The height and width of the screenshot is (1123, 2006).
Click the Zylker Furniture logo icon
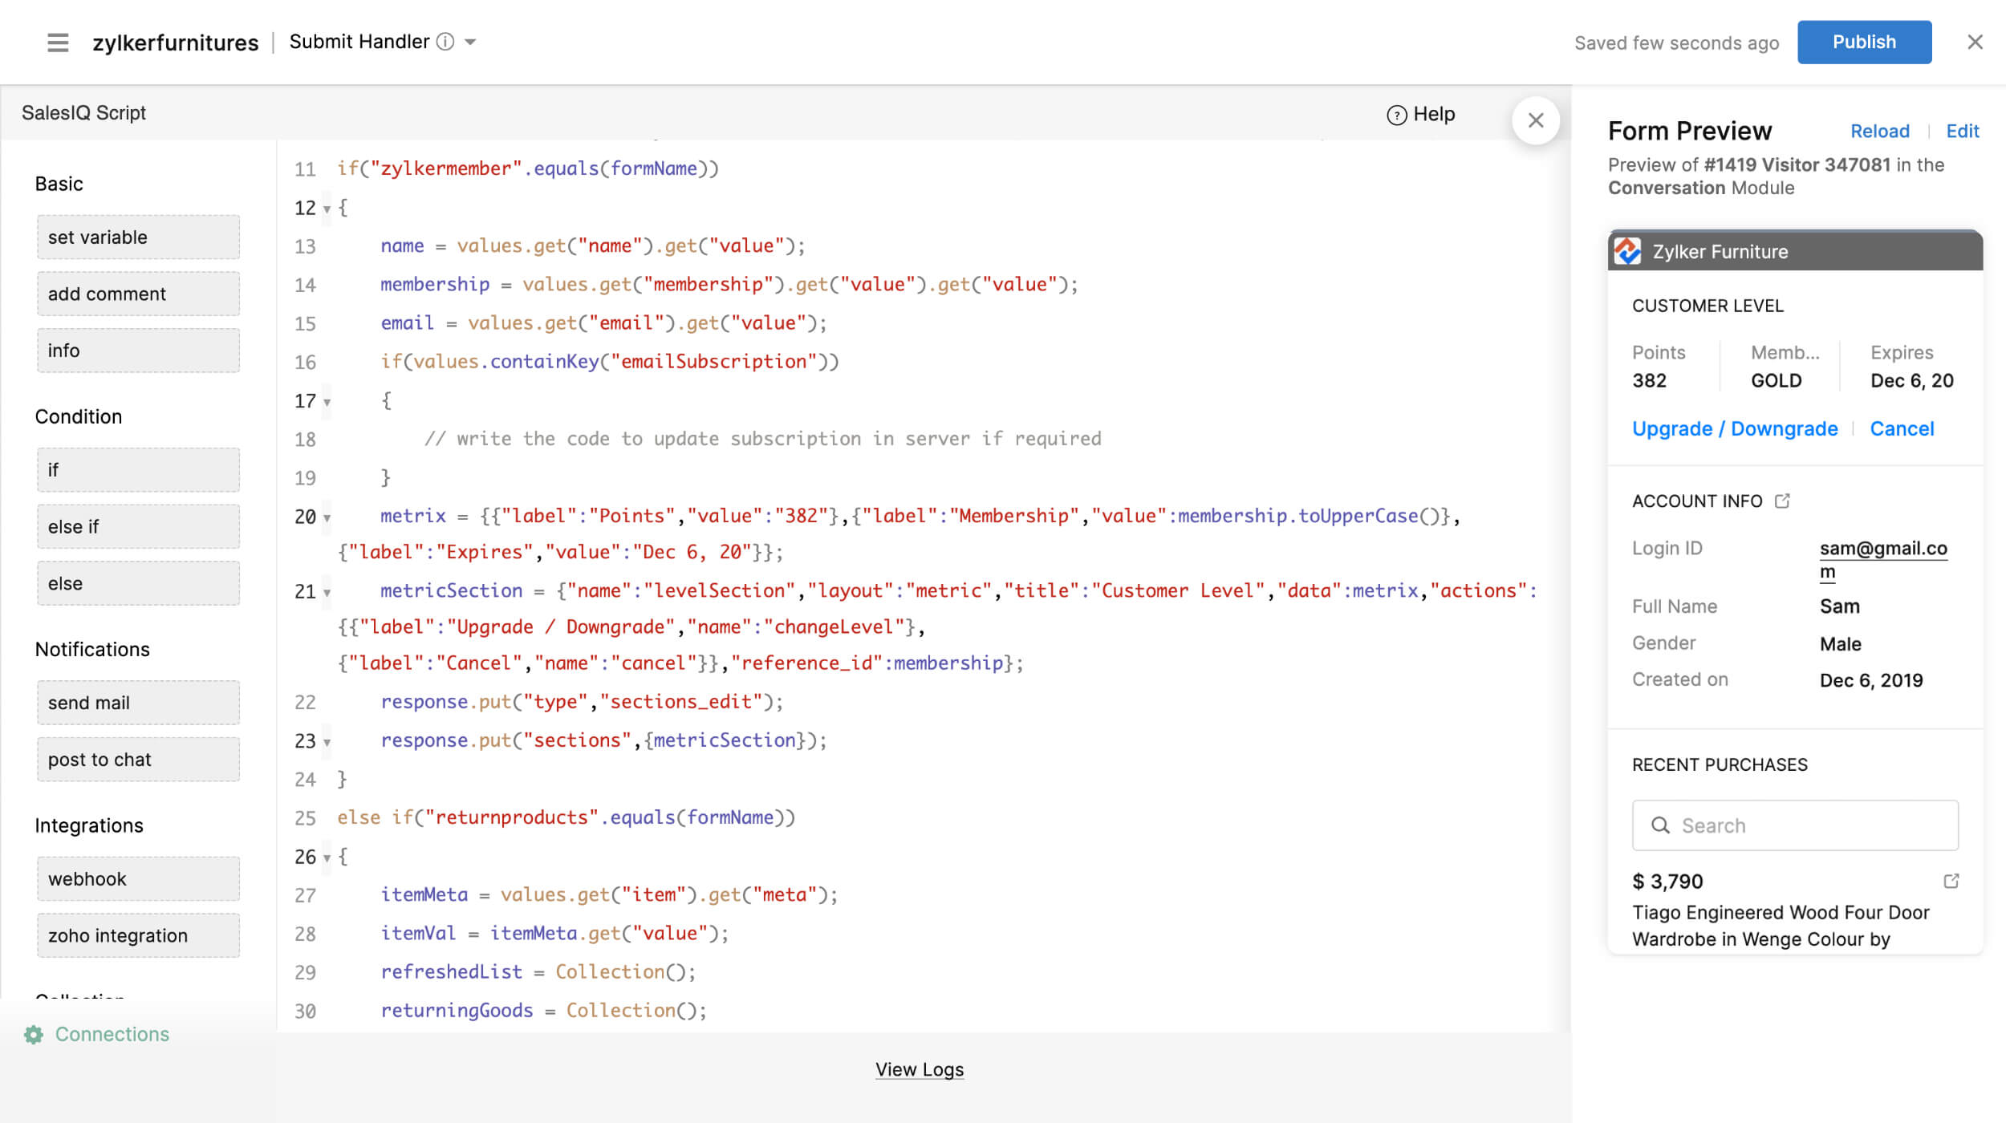point(1626,250)
